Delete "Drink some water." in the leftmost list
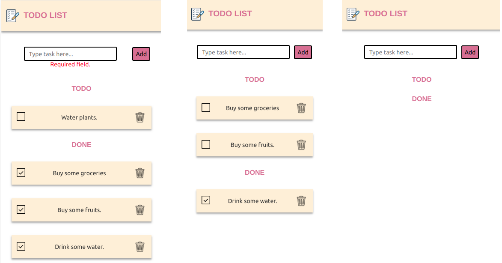The width and height of the screenshot is (502, 263). [x=140, y=247]
